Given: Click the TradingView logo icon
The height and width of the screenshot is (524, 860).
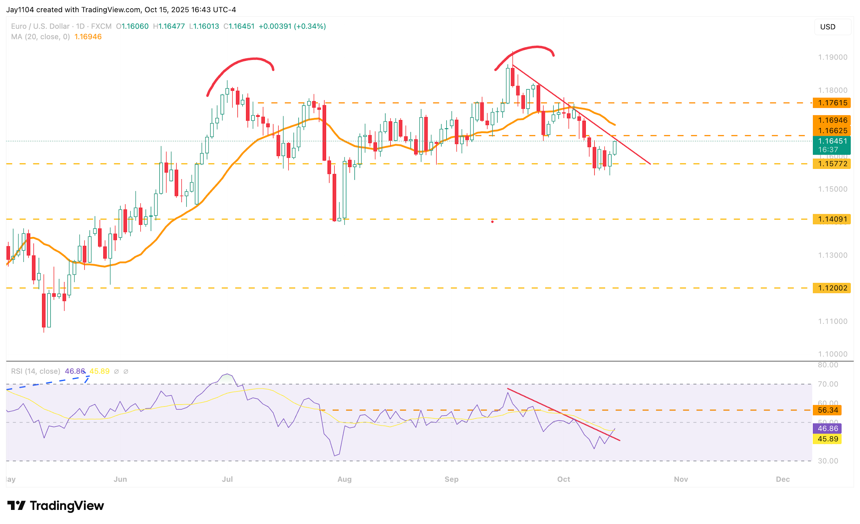Looking at the screenshot, I should pos(16,505).
